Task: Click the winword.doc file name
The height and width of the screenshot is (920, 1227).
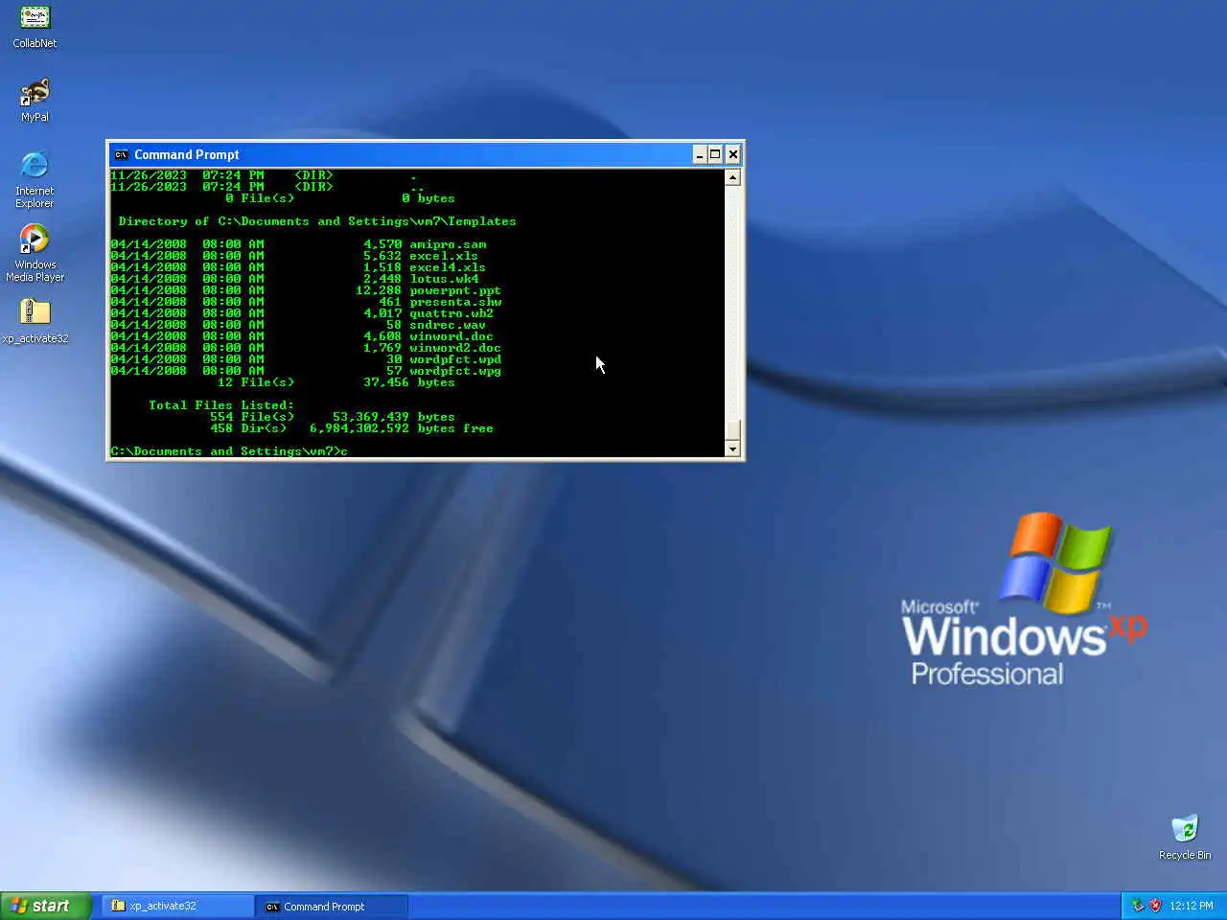Action: pos(451,336)
